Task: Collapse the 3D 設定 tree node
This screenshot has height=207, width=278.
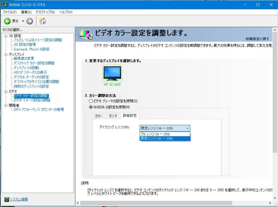Action: coord(6,36)
